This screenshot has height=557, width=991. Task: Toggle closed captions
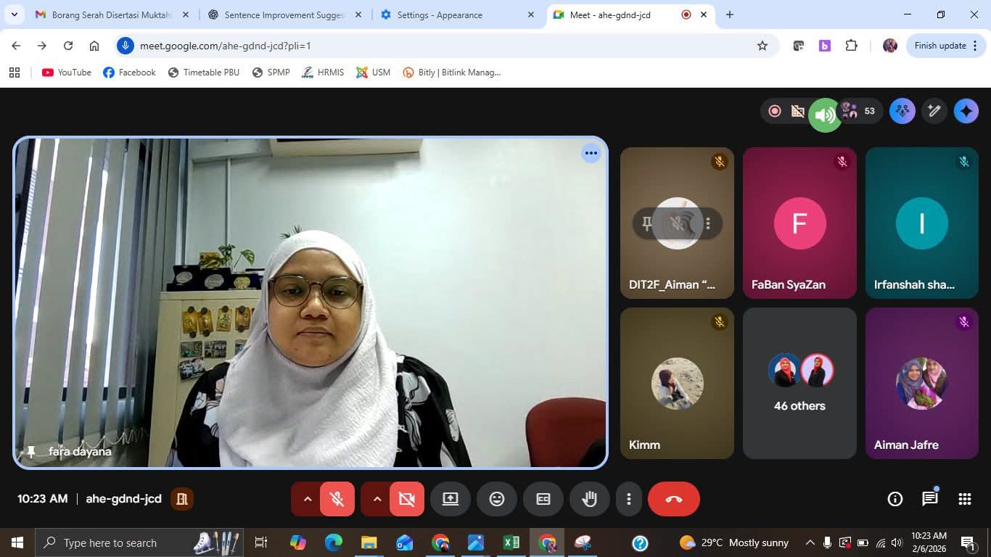[543, 499]
